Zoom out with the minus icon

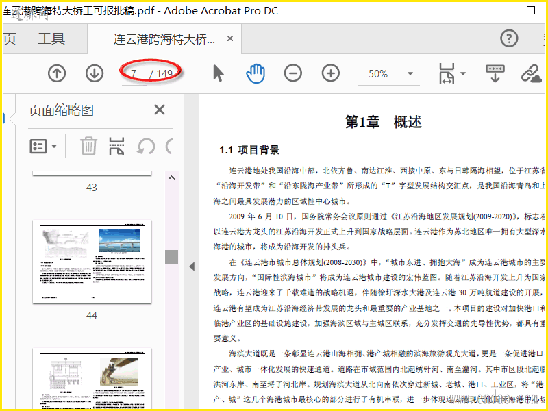(293, 73)
